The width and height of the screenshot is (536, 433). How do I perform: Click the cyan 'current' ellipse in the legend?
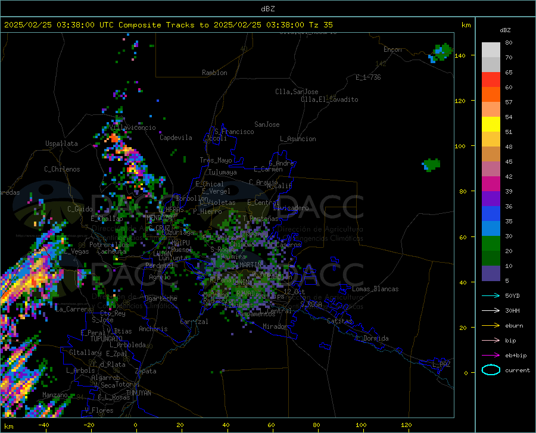point(491,370)
